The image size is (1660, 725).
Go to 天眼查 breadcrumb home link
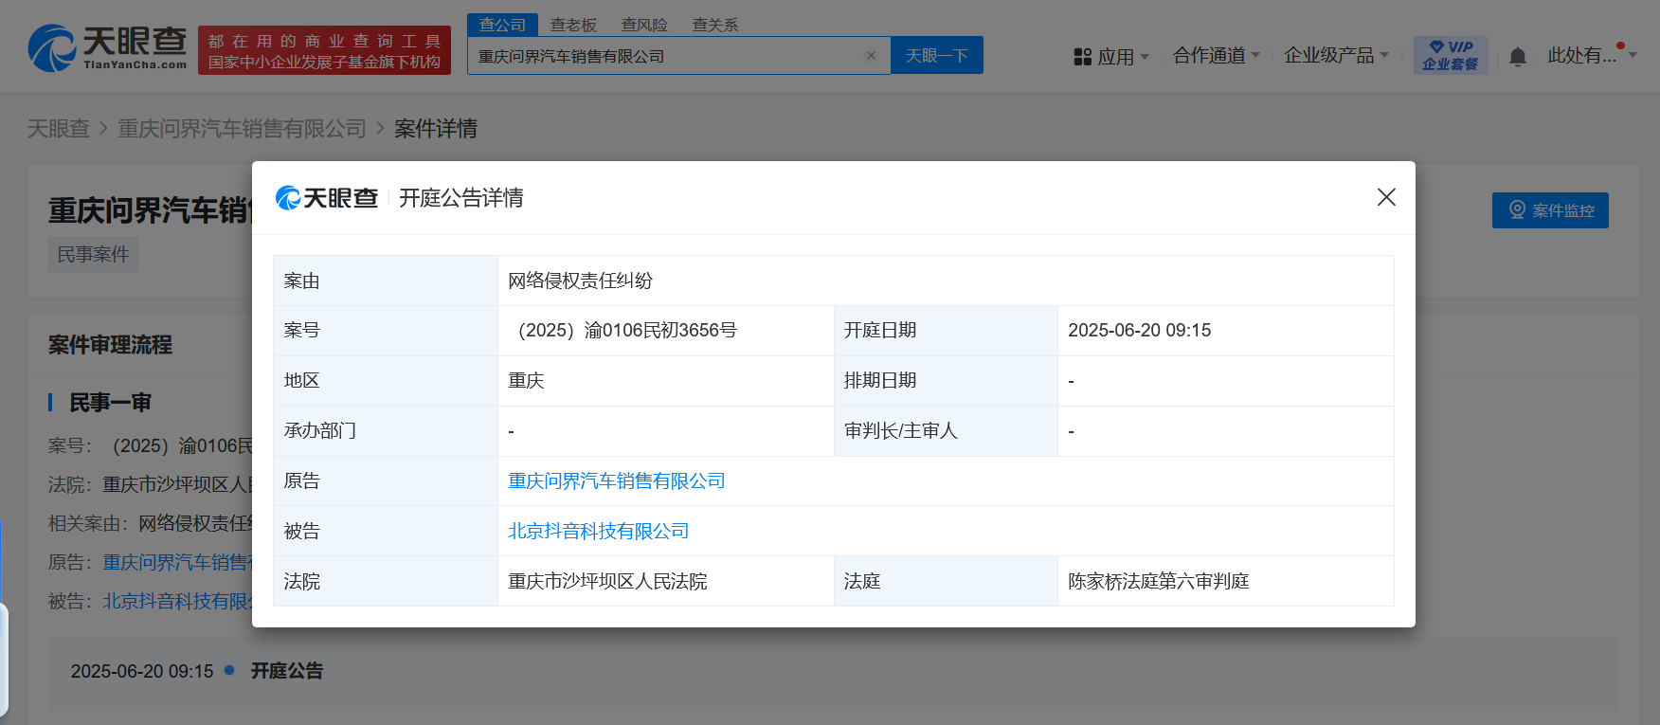(x=58, y=129)
